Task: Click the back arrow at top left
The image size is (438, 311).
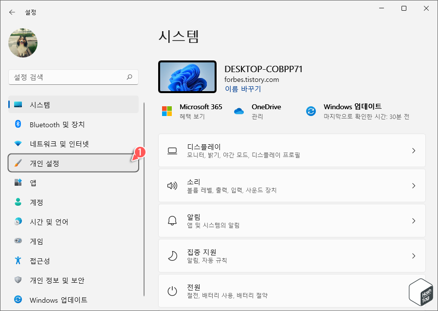Action: 11,12
